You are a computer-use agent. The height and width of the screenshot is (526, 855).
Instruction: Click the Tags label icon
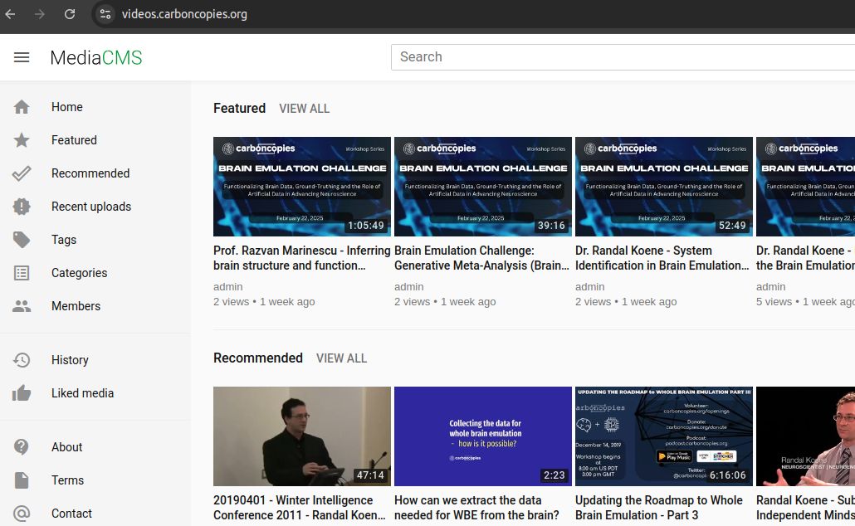click(x=22, y=240)
